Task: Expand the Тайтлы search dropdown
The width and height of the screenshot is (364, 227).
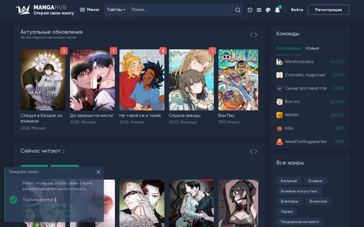Action: (116, 10)
